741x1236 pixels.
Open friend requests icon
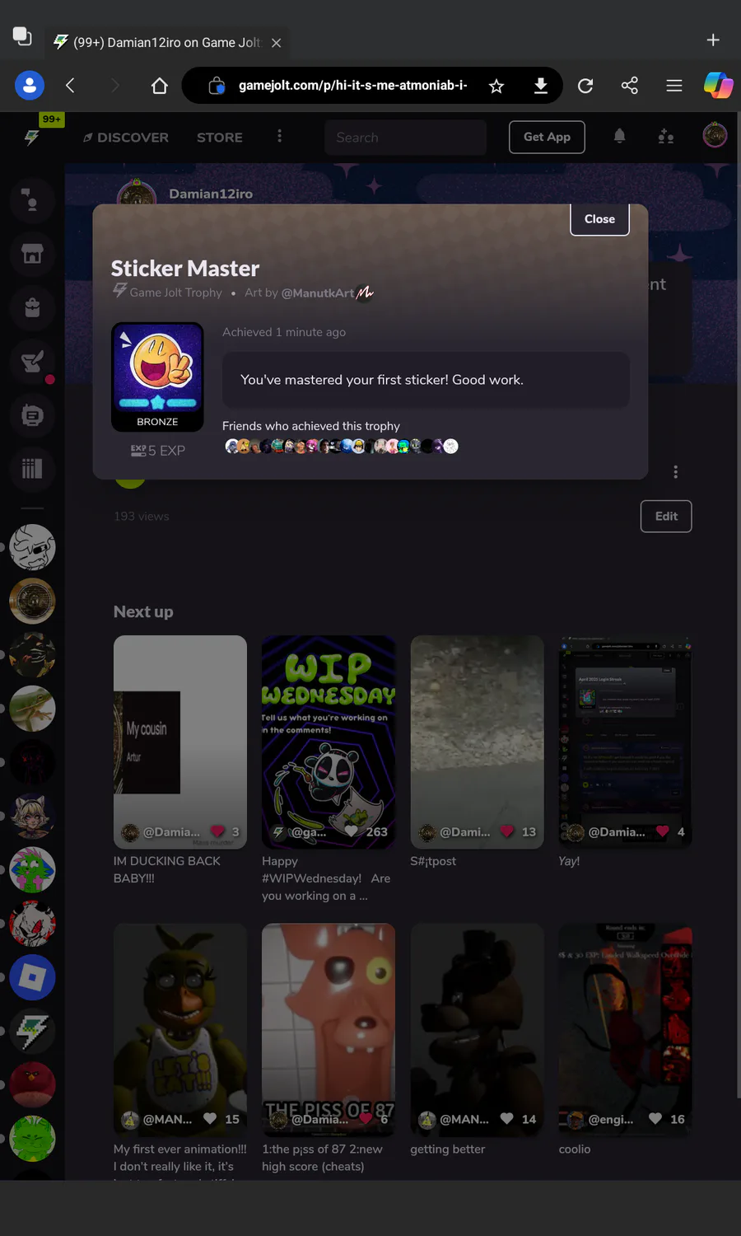tap(666, 137)
